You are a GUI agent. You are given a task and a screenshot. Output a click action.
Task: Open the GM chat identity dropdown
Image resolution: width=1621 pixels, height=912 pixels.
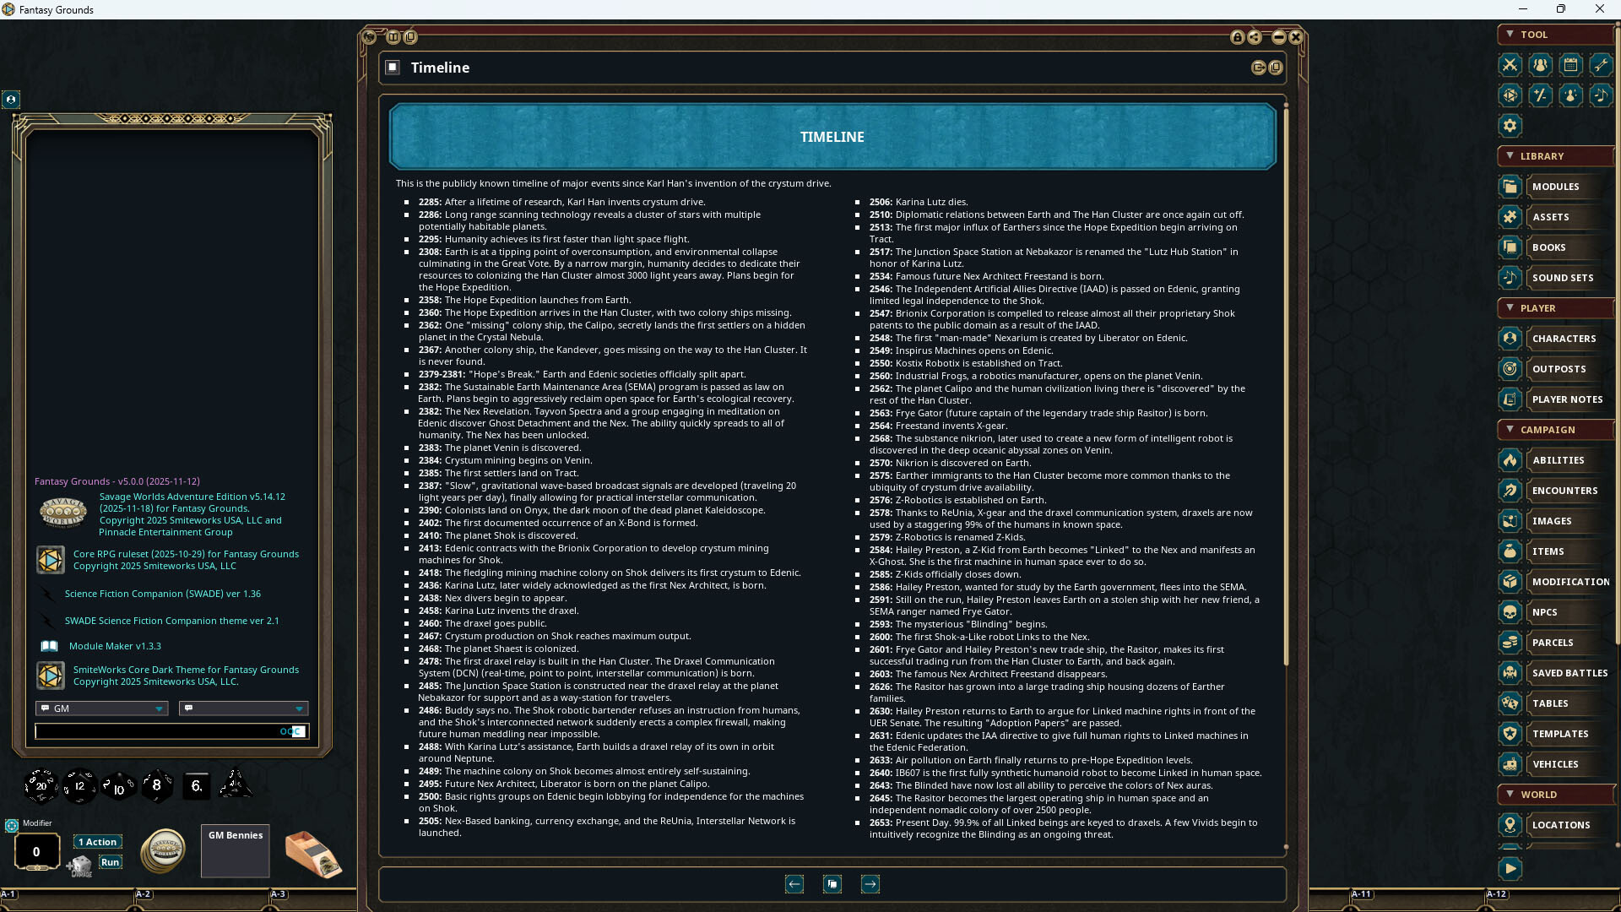(x=101, y=708)
